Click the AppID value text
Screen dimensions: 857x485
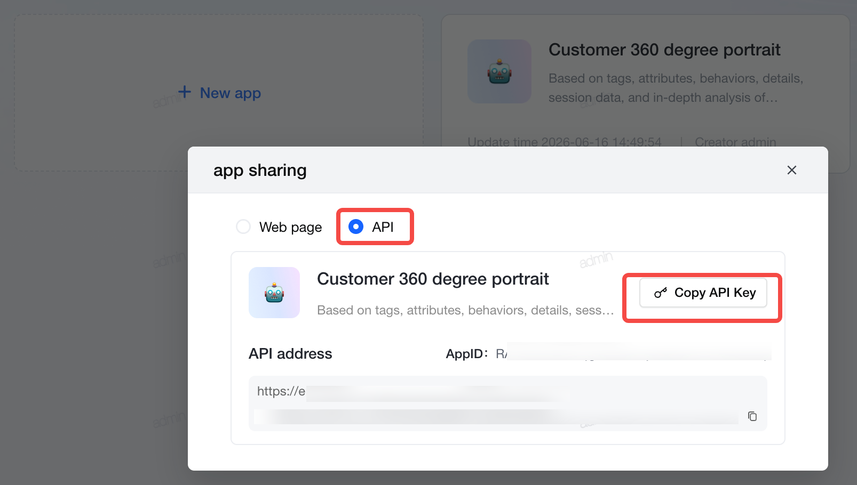[633, 353]
